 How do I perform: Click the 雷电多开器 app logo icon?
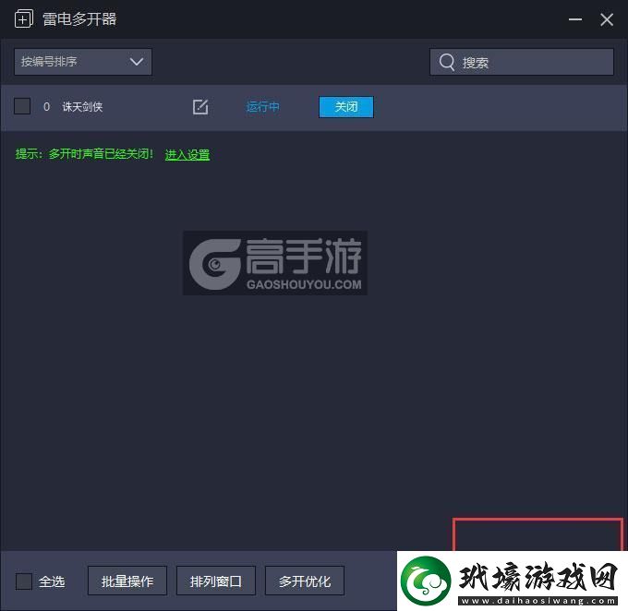(x=24, y=18)
